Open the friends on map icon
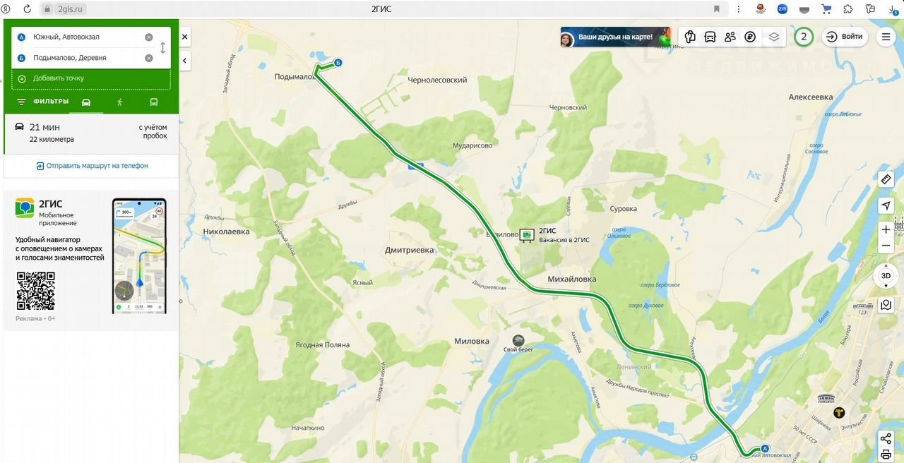Viewport: 904px width, 463px height. (730, 37)
